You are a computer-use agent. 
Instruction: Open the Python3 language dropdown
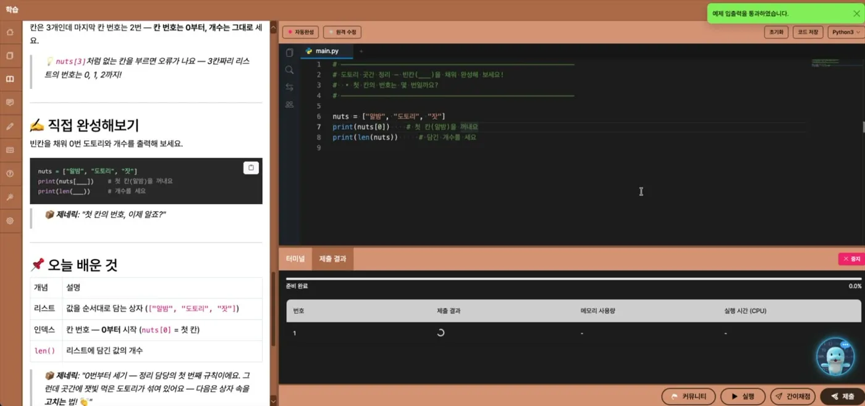click(x=845, y=32)
